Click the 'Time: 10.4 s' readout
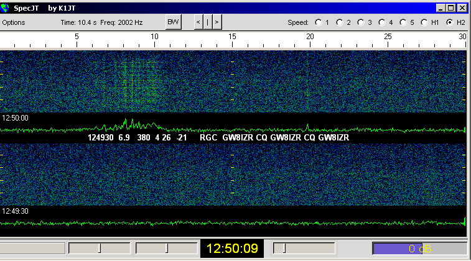The image size is (471, 261). click(78, 22)
